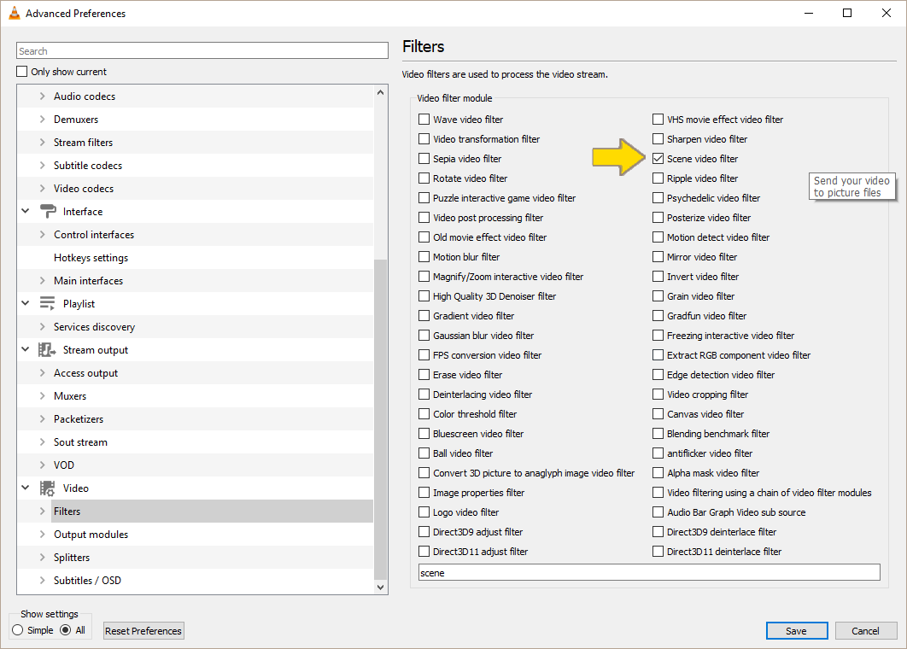907x649 pixels.
Task: Click the filter text field containing scene
Action: 648,572
